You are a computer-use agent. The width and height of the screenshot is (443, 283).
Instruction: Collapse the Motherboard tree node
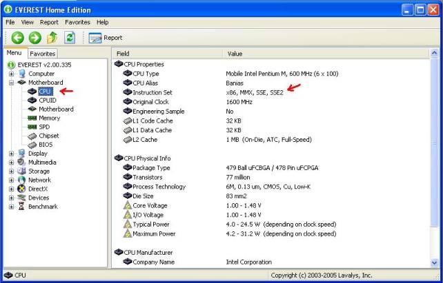(11, 83)
